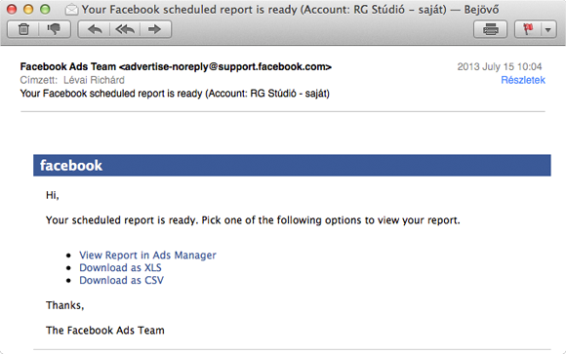Zoom the window with green button
This screenshot has height=354, width=566.
(45, 10)
